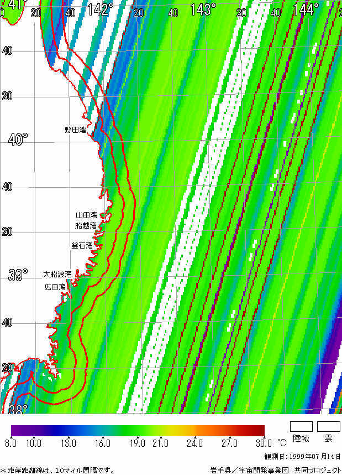This screenshot has width=342, height=475.
Task: Click the 雲 legend label
Action: (x=329, y=438)
